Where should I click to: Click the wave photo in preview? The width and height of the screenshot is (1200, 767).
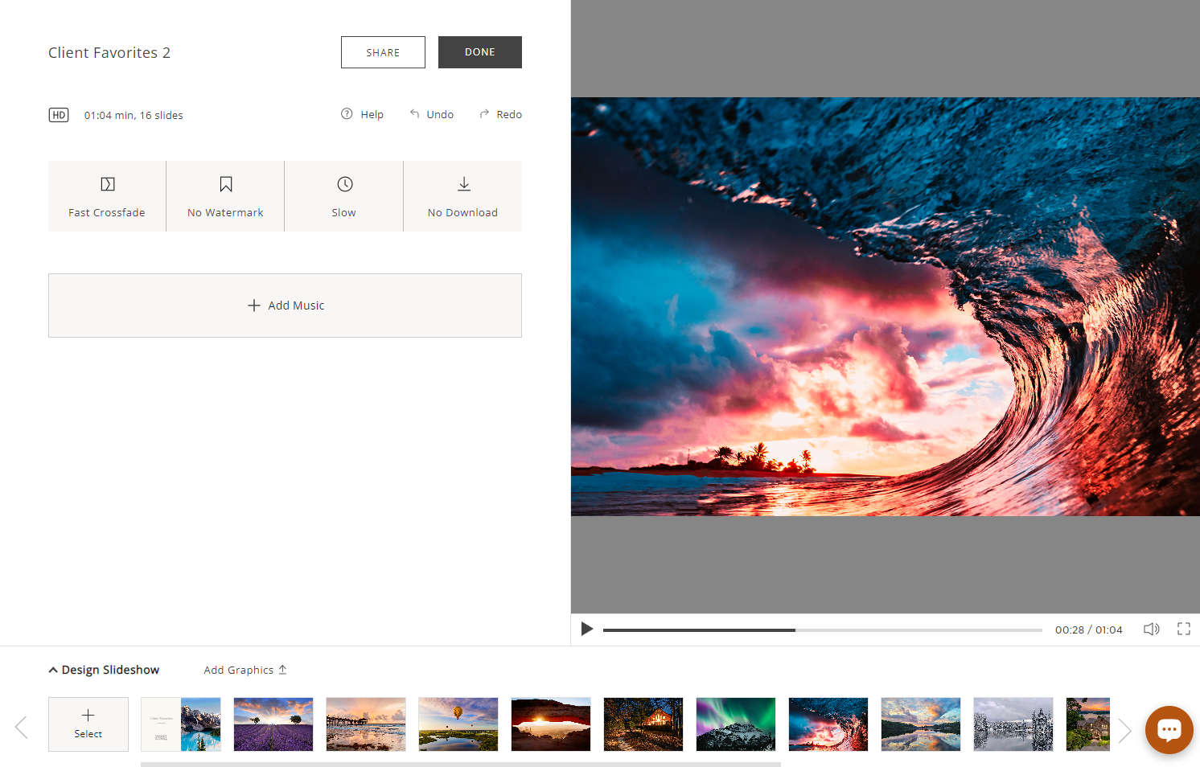(x=886, y=306)
